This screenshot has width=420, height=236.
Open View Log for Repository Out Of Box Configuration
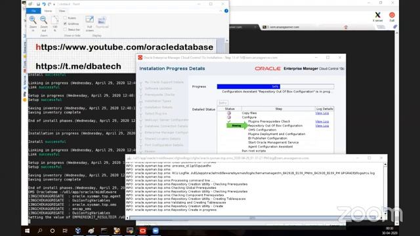click(x=322, y=125)
